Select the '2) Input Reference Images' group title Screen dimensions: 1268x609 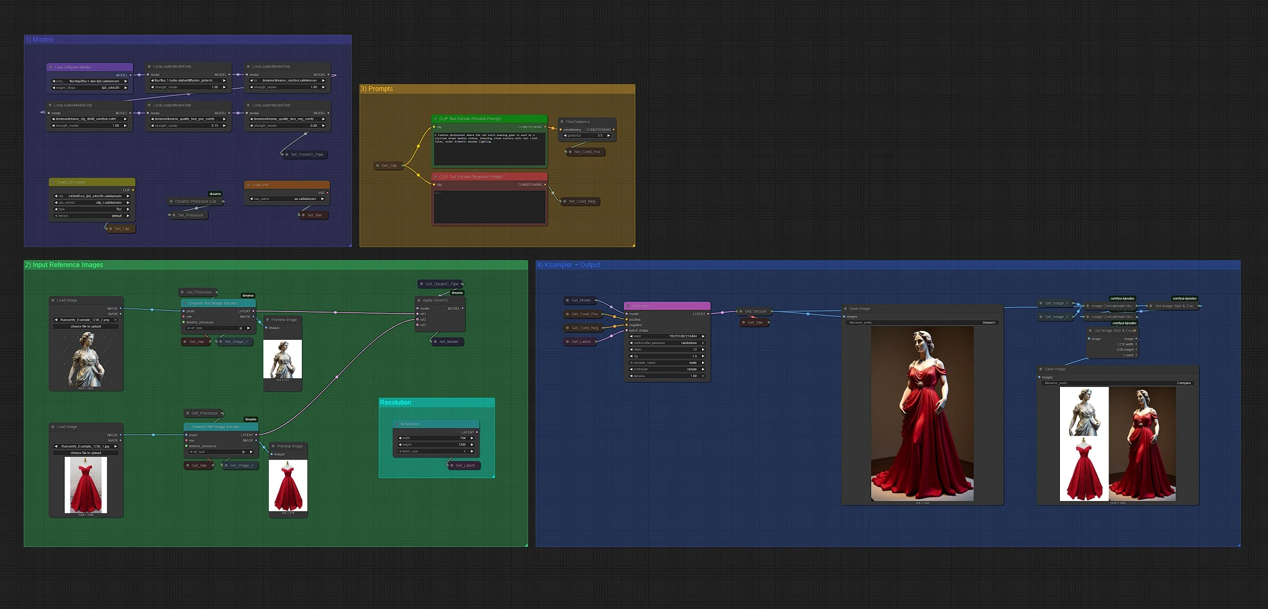coord(64,265)
